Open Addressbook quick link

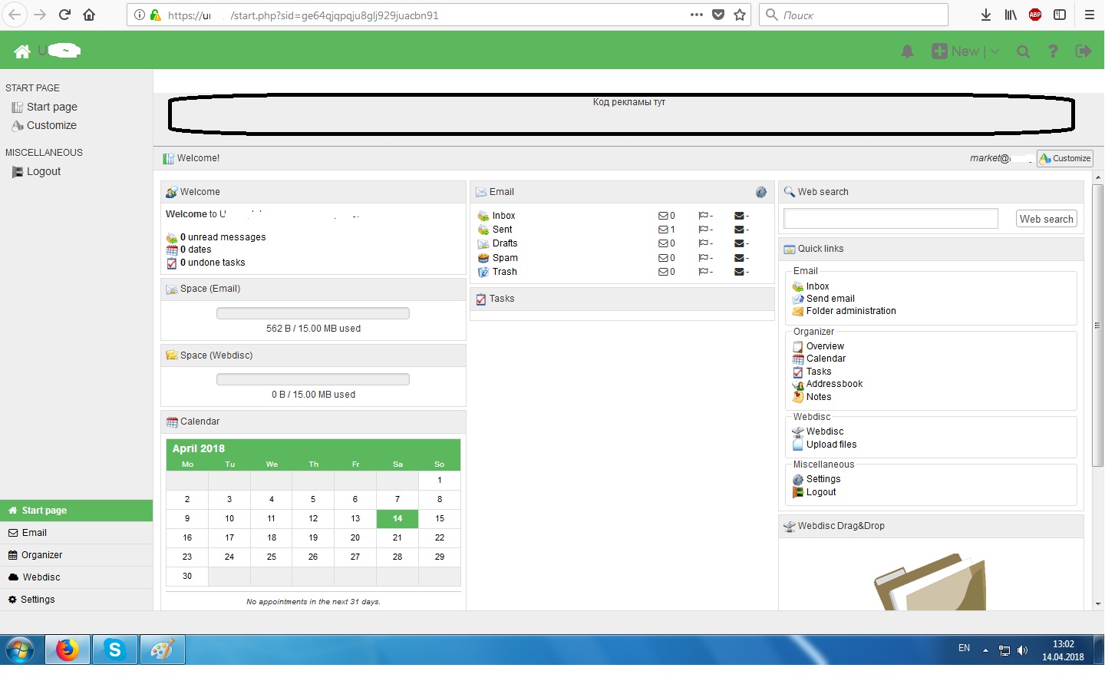(834, 384)
